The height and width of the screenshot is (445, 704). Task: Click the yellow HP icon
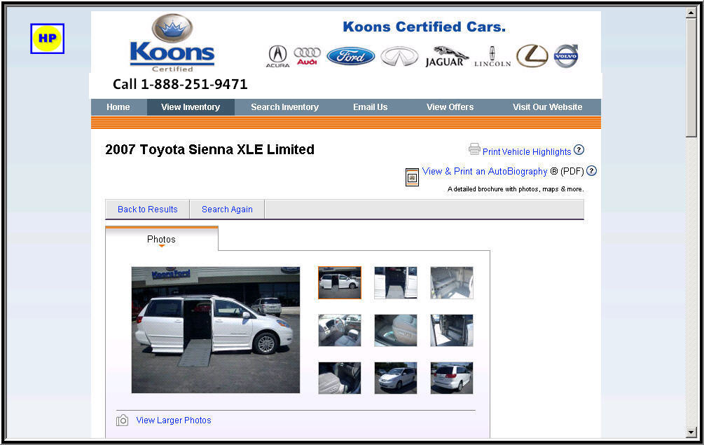[x=47, y=39]
